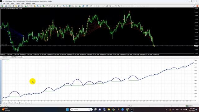Screen dimensions: 199x112
Task: Click the Default profile in status bar
Action: pos(130,106)
